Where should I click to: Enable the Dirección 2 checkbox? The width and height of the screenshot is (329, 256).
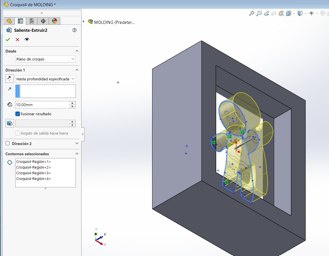click(8, 143)
